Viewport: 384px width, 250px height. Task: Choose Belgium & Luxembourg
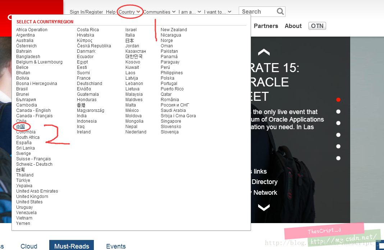tap(39, 62)
